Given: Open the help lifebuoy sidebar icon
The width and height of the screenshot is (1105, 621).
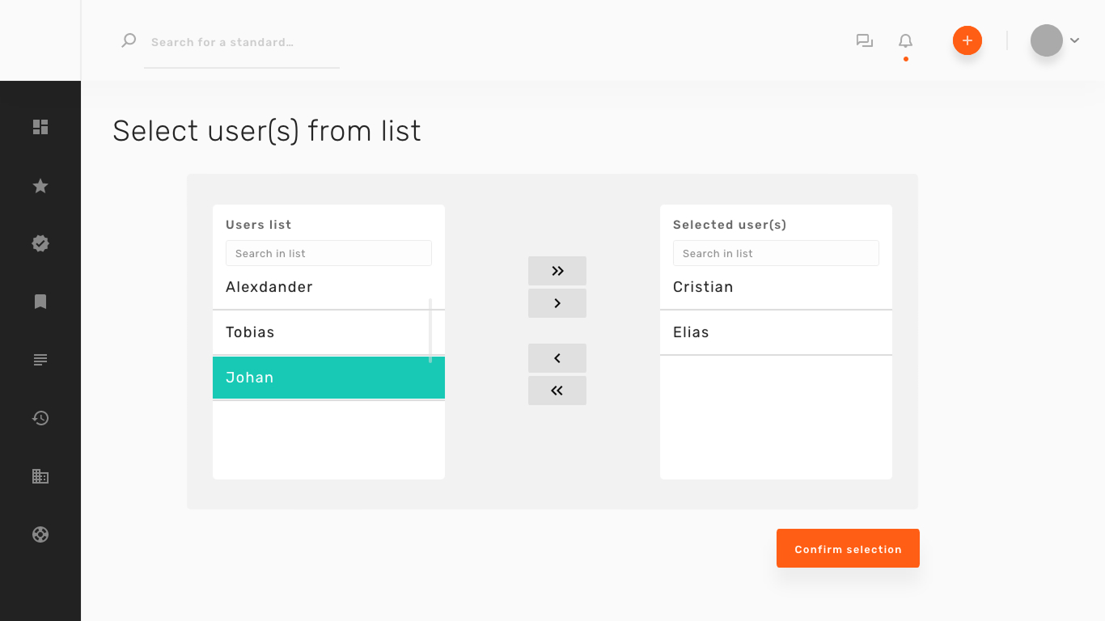Looking at the screenshot, I should pyautogui.click(x=40, y=534).
